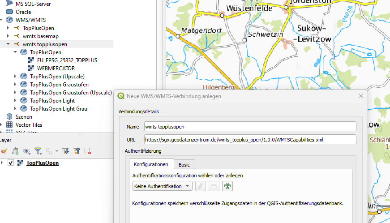
Task: Click the Name input field
Action: [250, 127]
